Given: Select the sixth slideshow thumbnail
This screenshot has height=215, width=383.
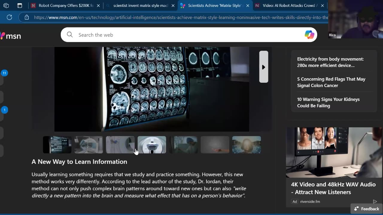Looking at the screenshot, I should 215,145.
